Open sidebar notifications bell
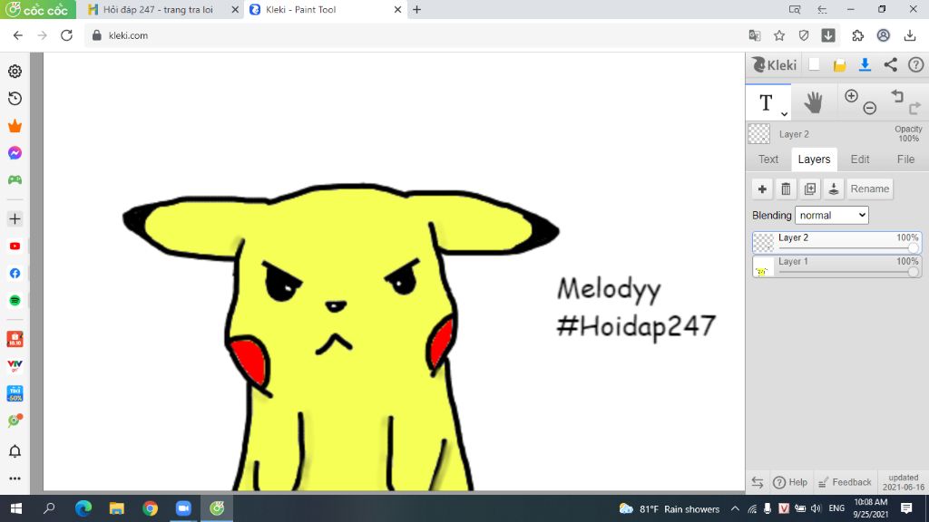 15,451
